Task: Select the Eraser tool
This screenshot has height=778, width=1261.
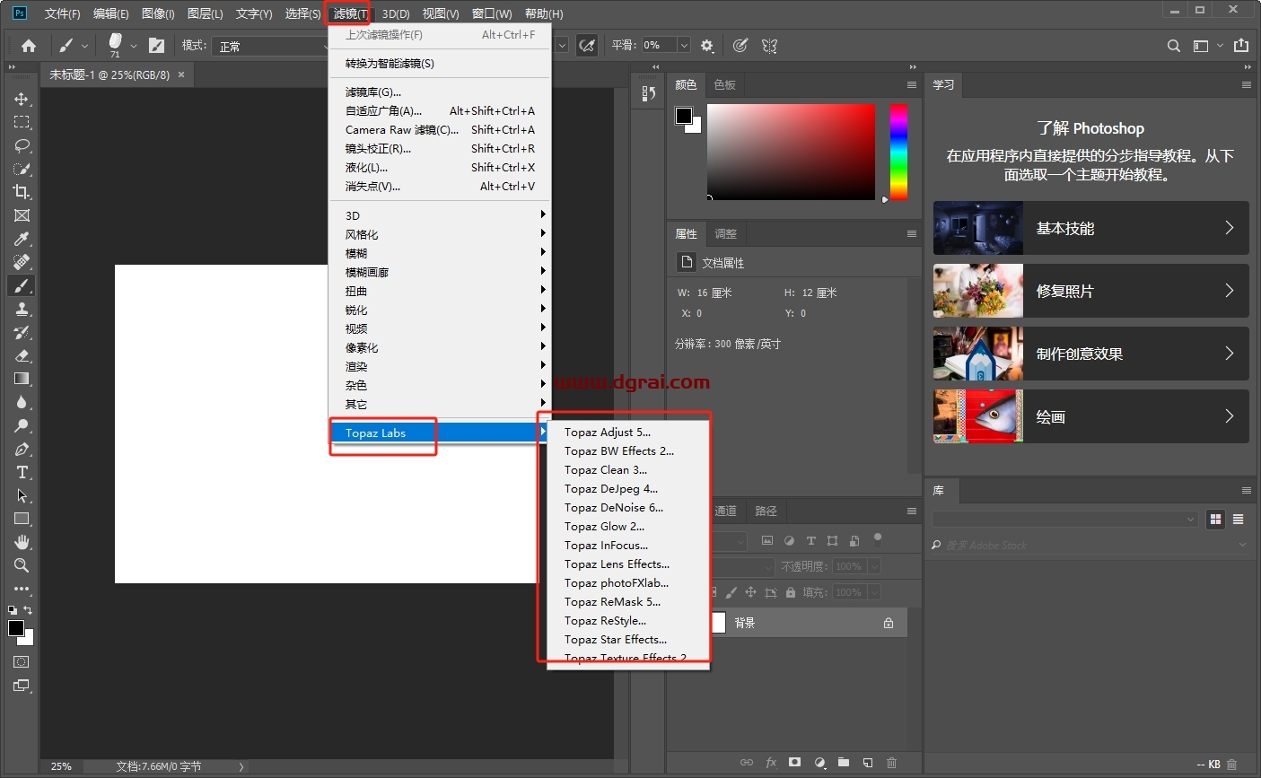Action: pos(22,355)
